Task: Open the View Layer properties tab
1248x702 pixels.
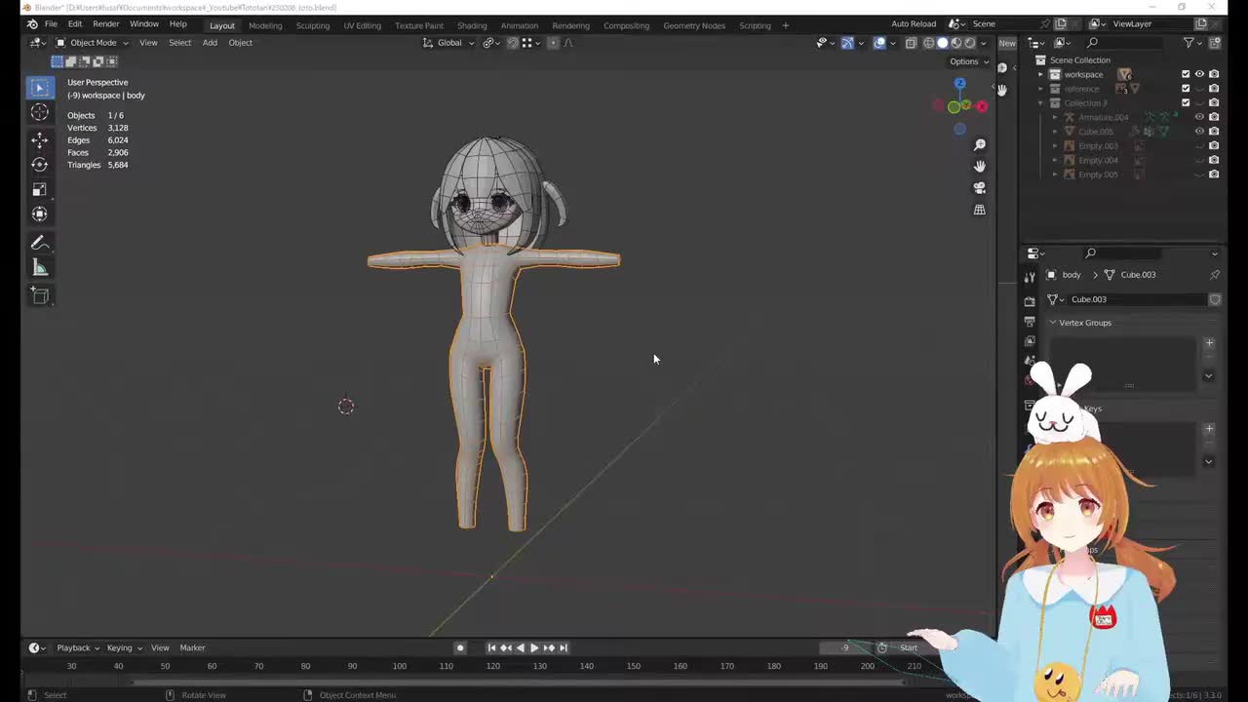Action: [1030, 340]
